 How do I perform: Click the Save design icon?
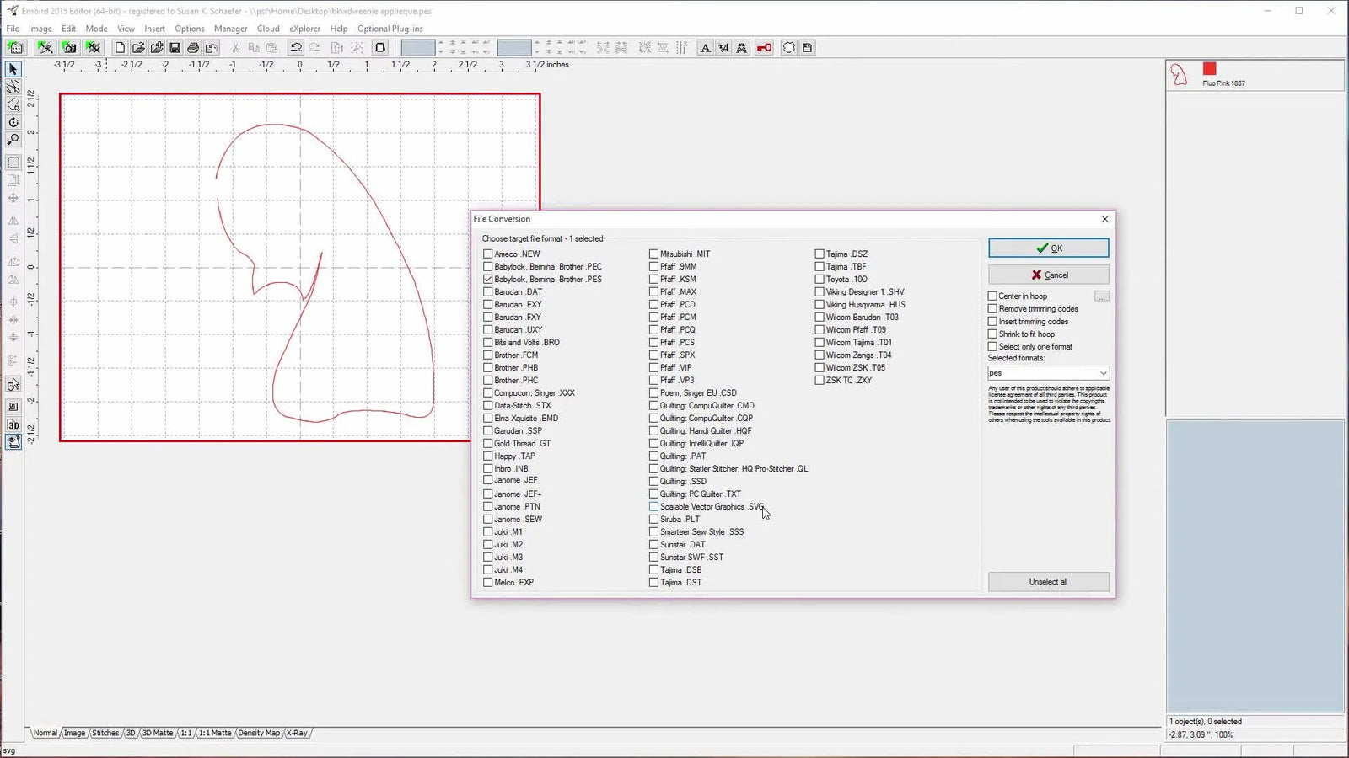(x=175, y=48)
